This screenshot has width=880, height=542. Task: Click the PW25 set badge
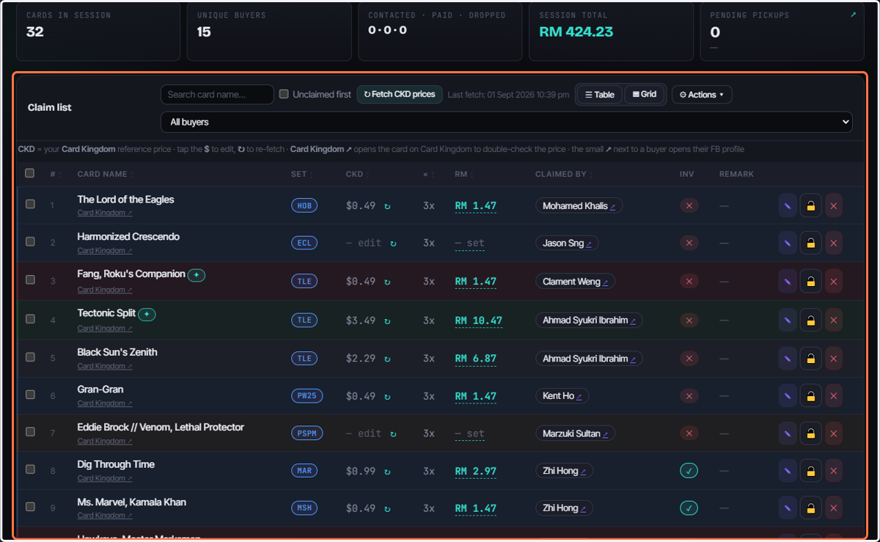tap(307, 396)
